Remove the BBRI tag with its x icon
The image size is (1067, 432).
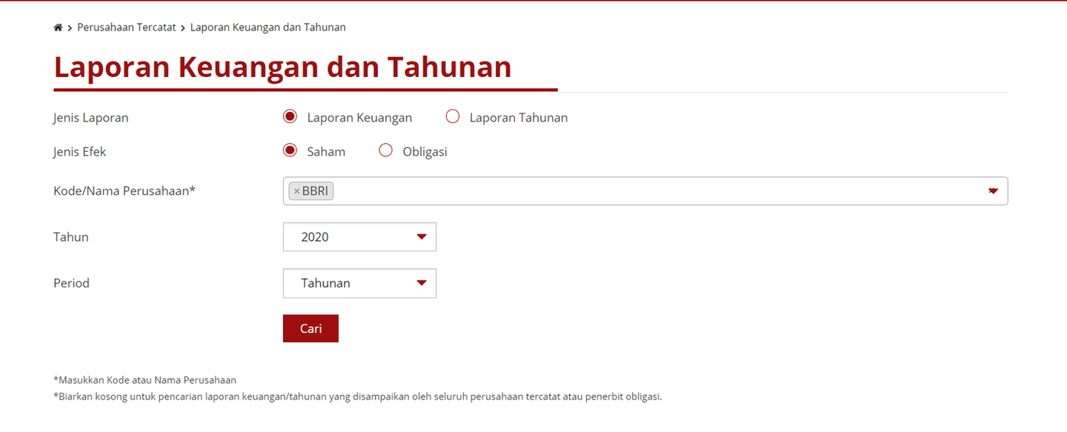pos(296,191)
